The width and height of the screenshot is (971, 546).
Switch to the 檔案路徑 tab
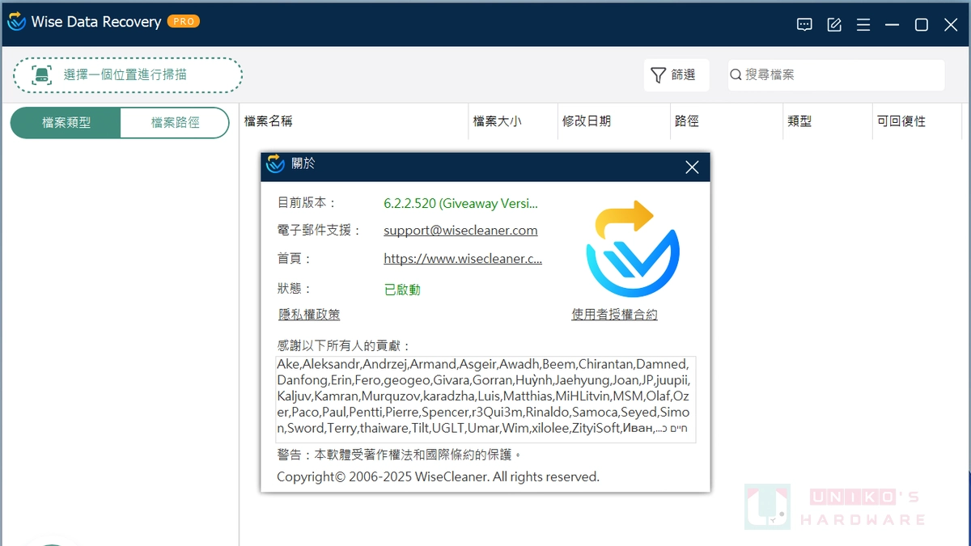(175, 123)
